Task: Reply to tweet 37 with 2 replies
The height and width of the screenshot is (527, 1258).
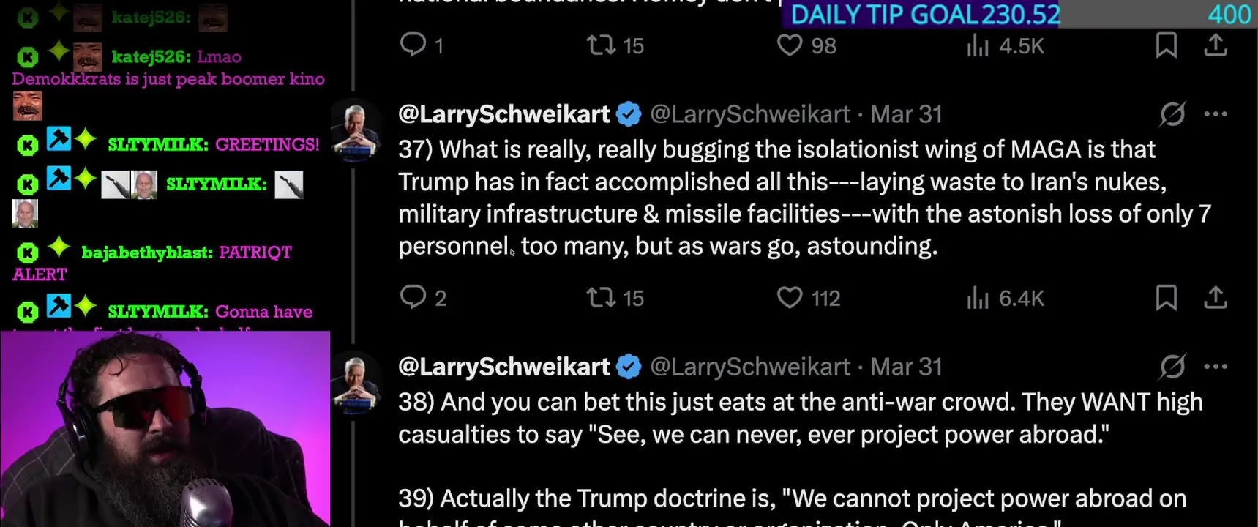Action: 413,297
